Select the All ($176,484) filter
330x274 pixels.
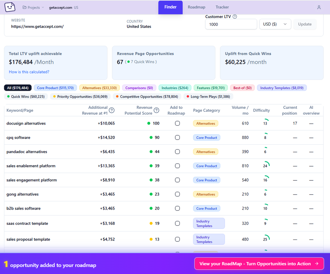(18, 88)
